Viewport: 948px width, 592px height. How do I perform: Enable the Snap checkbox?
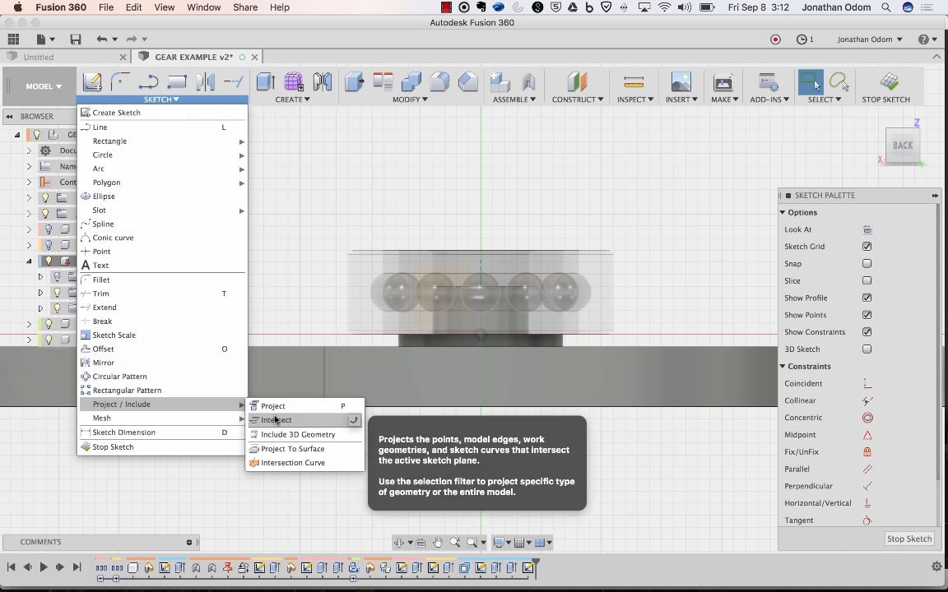867,264
